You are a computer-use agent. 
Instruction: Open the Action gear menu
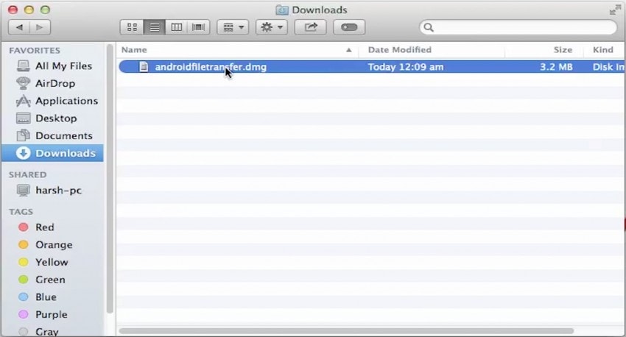click(x=272, y=27)
